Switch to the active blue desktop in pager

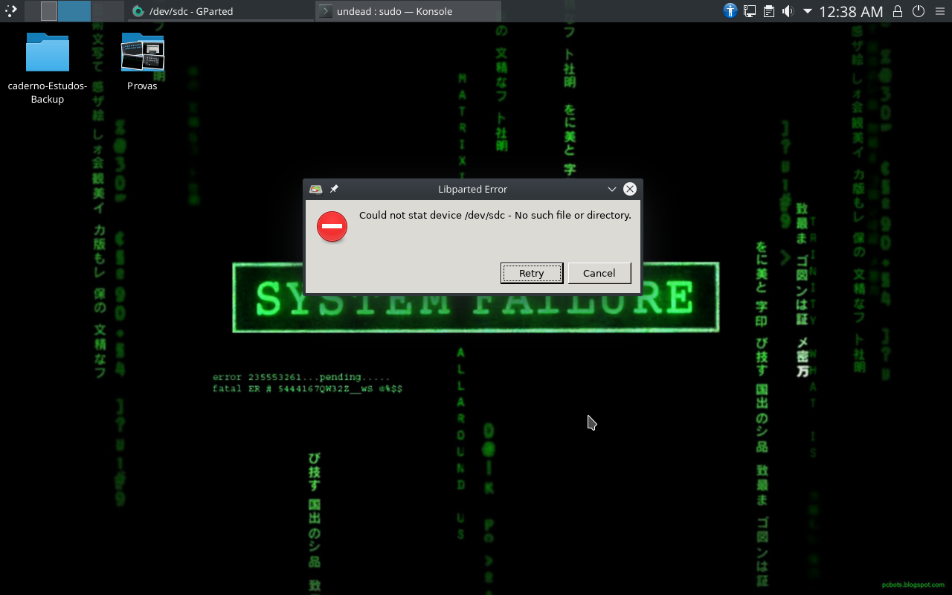pos(74,10)
